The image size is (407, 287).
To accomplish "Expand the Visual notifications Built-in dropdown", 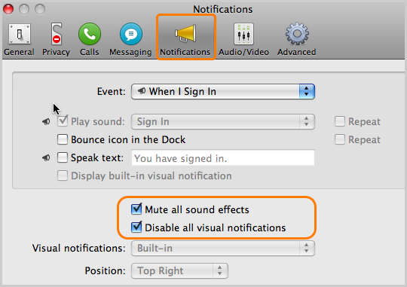I will click(x=223, y=248).
